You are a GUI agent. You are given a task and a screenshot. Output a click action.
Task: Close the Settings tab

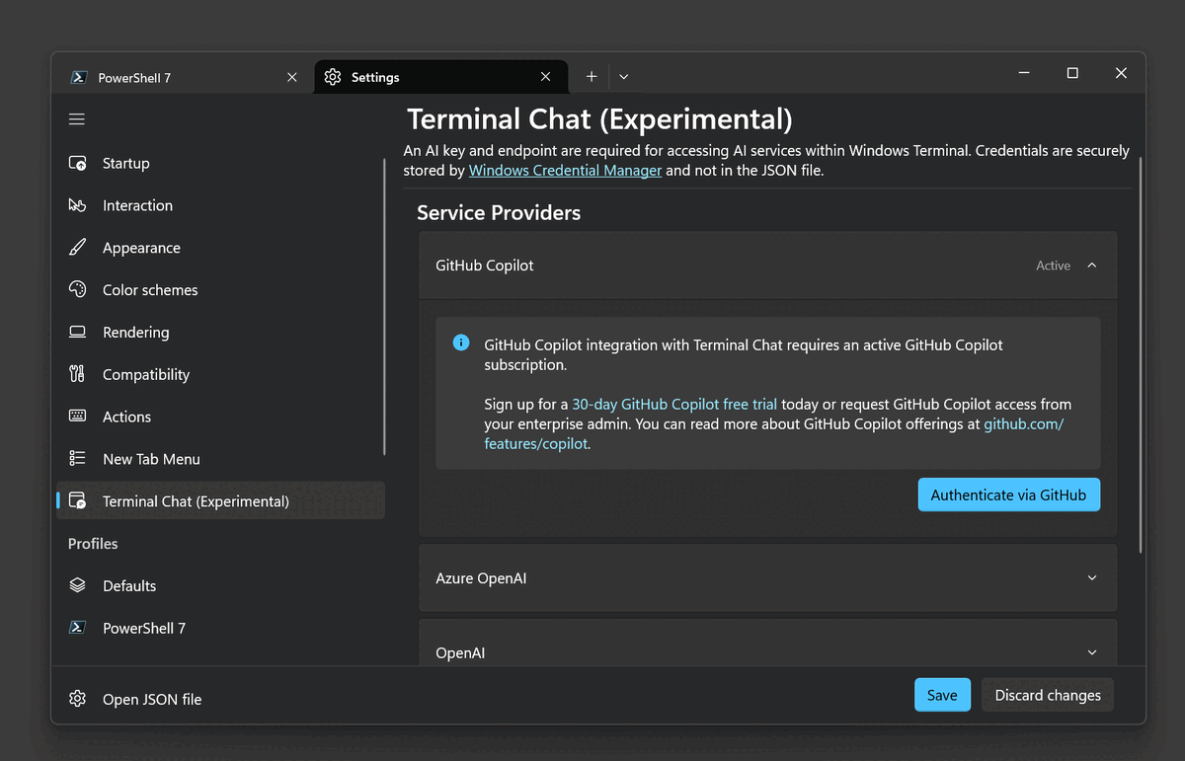(546, 77)
